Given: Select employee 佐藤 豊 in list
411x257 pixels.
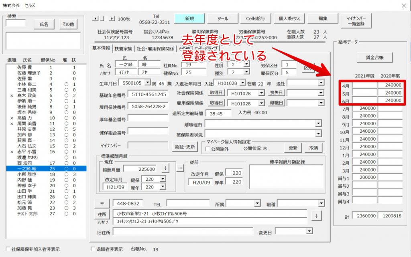Looking at the screenshot, I should pyautogui.click(x=46, y=67).
